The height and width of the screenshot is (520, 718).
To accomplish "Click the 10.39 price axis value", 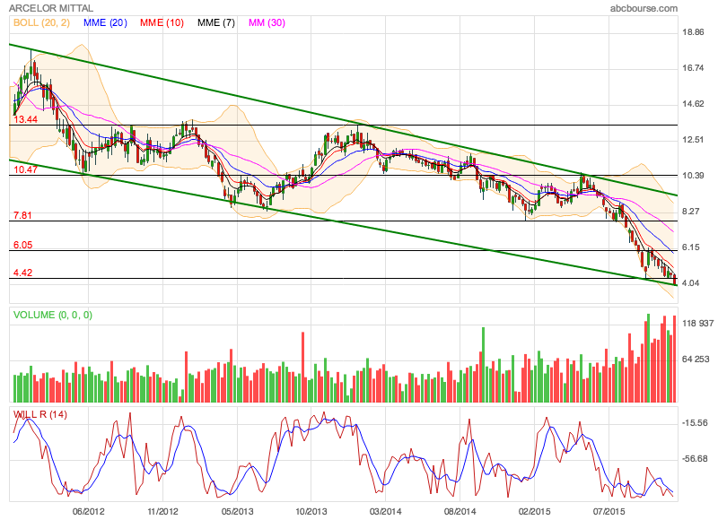I will [x=693, y=176].
